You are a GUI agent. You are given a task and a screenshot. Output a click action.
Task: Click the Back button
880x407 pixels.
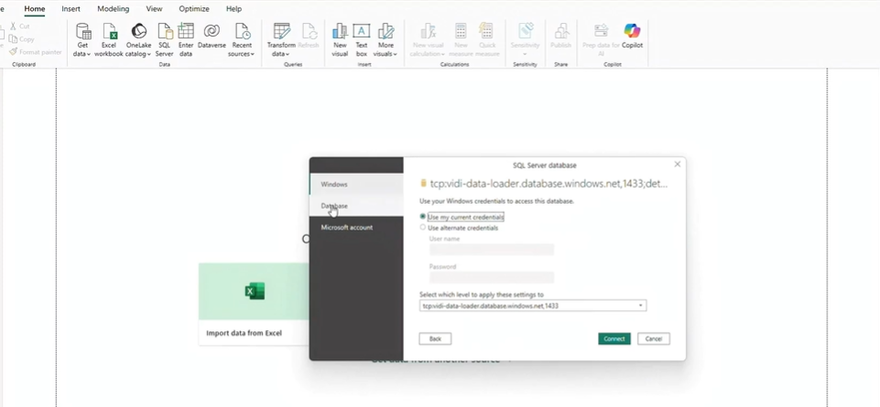point(435,338)
